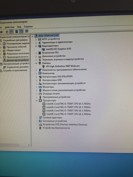Click the forward arrow toolbar icon
Viewport: 133px width, 177px height.
pyautogui.click(x=1, y=32)
